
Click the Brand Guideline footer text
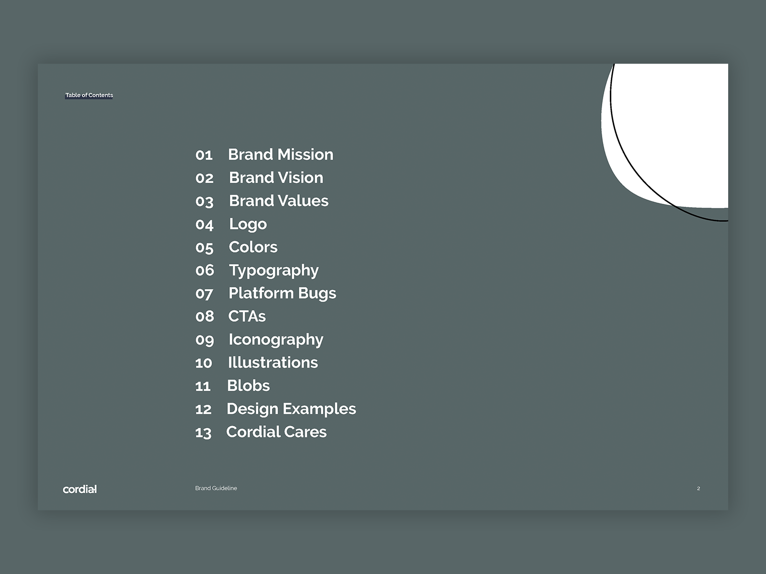tap(216, 488)
